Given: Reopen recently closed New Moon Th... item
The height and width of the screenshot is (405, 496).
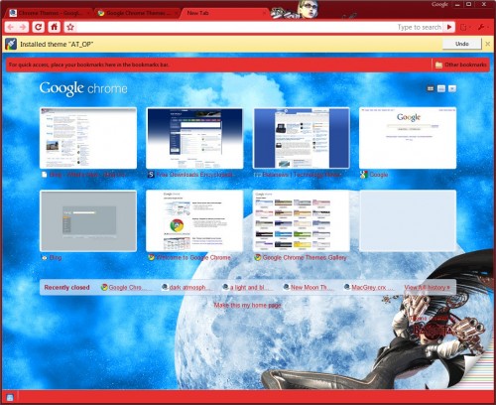Looking at the screenshot, I should coord(310,288).
